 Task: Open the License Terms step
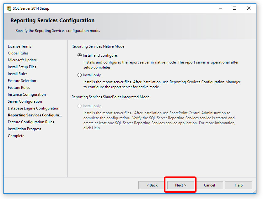tap(19, 46)
